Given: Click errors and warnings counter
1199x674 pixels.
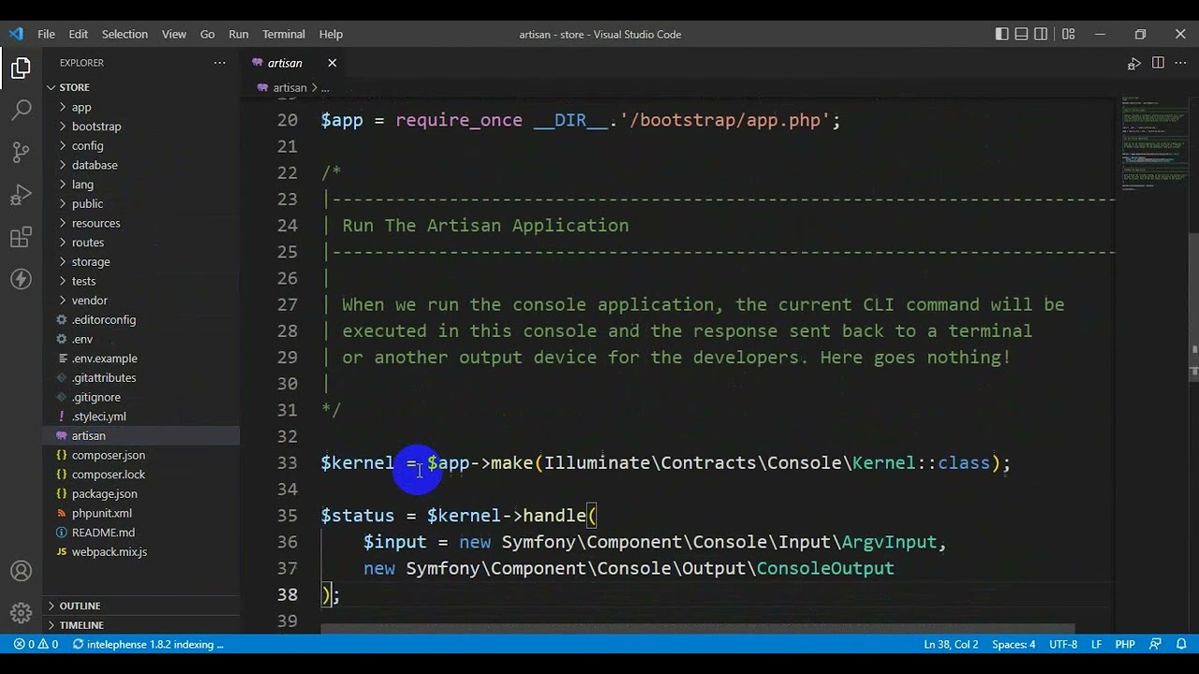Looking at the screenshot, I should click(36, 644).
